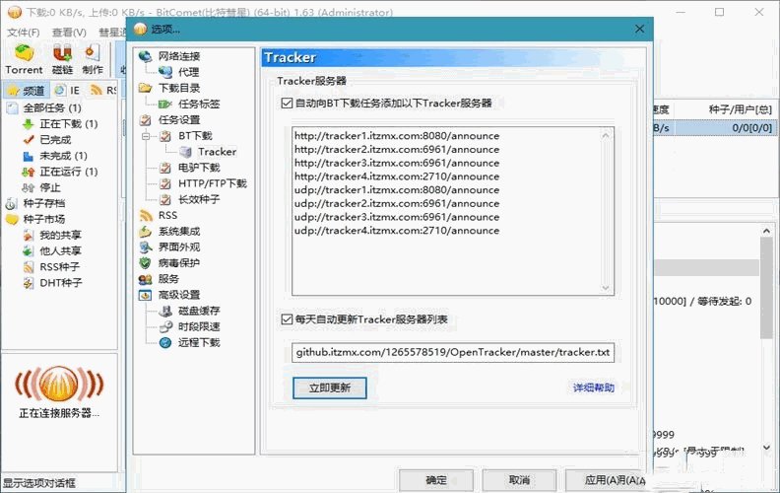Click 种子/用户[总] column header

[x=740, y=109]
